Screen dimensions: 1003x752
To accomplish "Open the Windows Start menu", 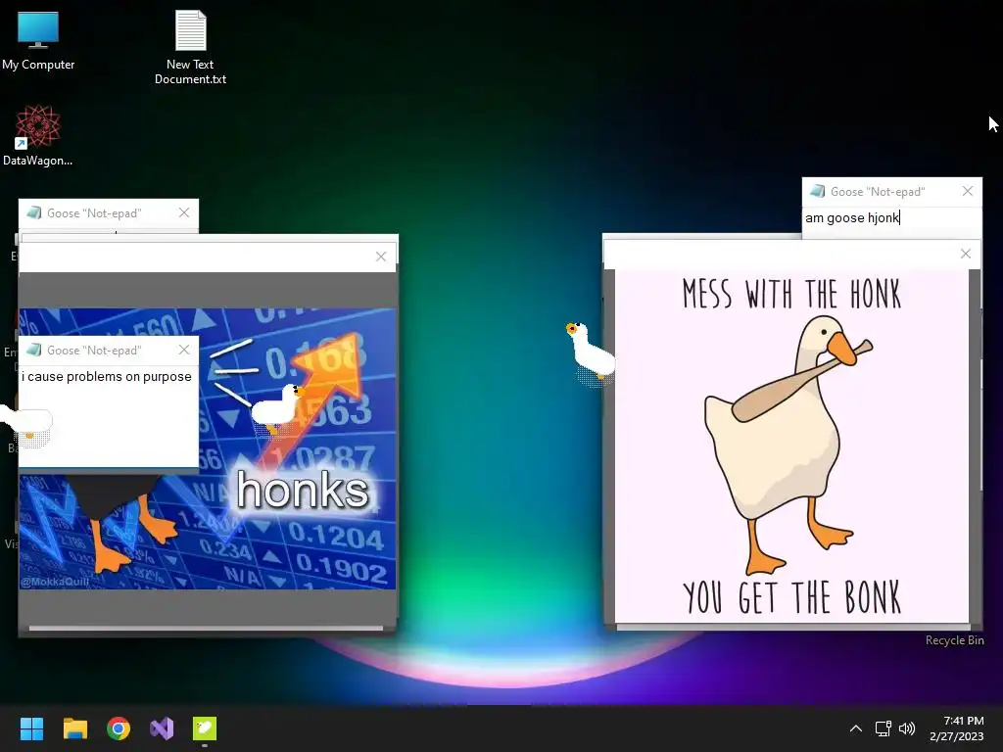I will pyautogui.click(x=31, y=728).
